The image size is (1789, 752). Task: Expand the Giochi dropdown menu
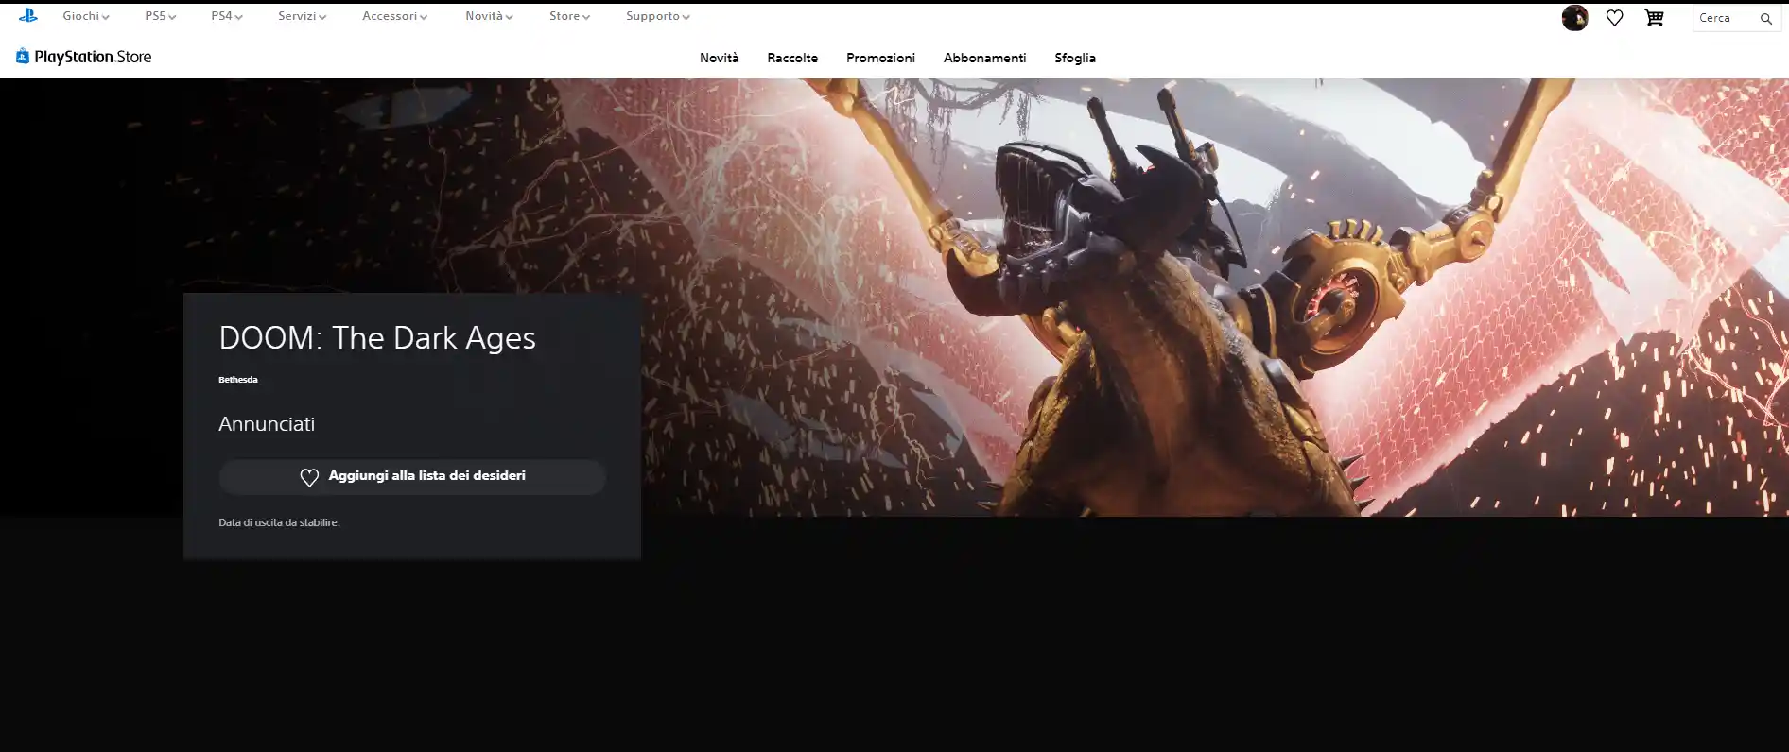click(86, 16)
